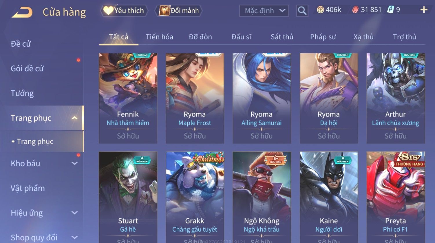Select the Fennik Nhà thám hiểm skin card

click(x=128, y=98)
